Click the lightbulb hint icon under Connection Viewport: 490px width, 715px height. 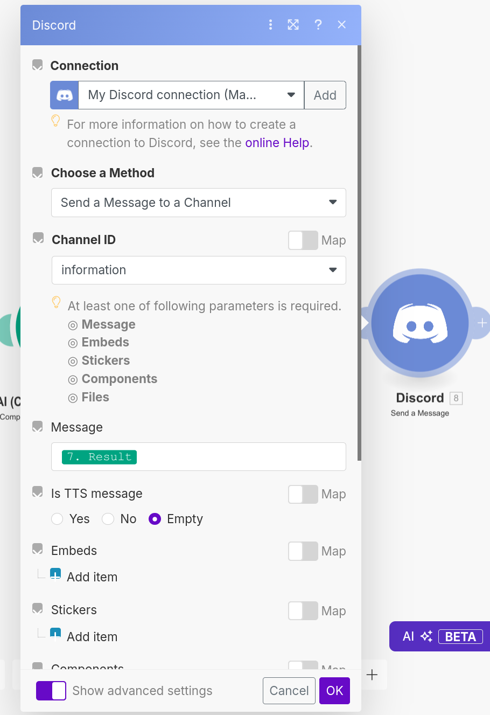pyautogui.click(x=55, y=121)
